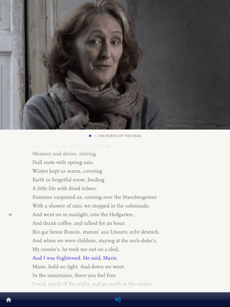Jump to line 'Memory and desire, stirring'
This screenshot has width=230, height=307.
64,153
